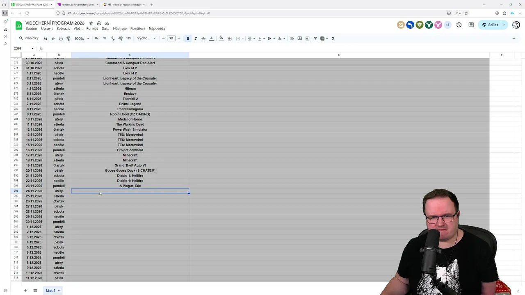Image resolution: width=525 pixels, height=295 pixels.
Task: View cloud save status icon
Action: pyautogui.click(x=107, y=23)
